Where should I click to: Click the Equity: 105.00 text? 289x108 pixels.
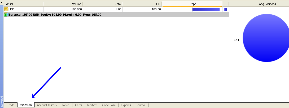[x=51, y=15]
